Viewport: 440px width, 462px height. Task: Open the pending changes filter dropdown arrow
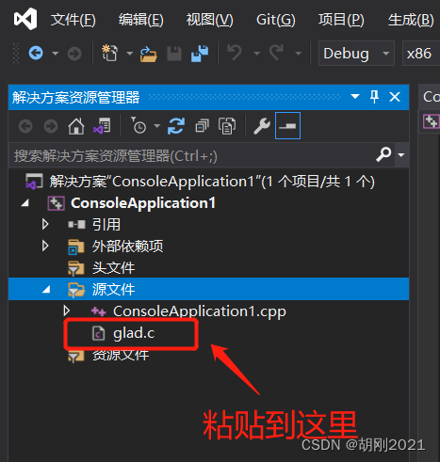(x=157, y=126)
